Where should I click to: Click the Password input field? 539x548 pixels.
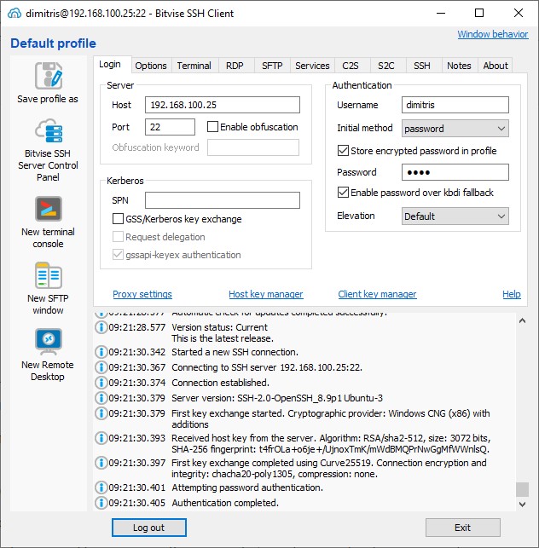coord(455,172)
